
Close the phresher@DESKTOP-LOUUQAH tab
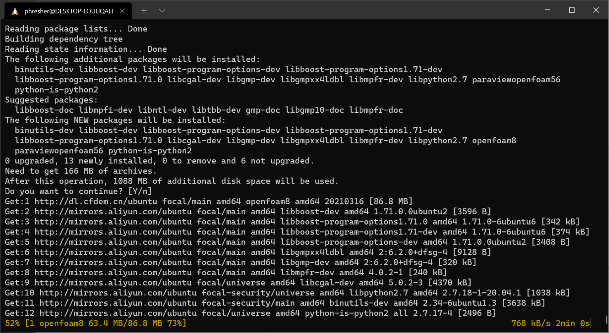122,11
